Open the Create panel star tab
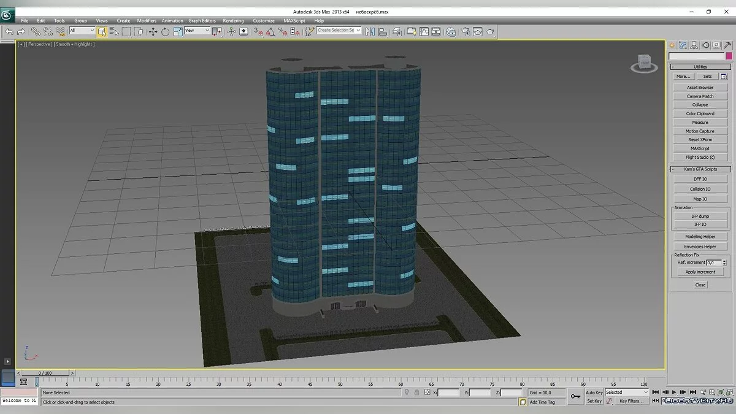 672,45
